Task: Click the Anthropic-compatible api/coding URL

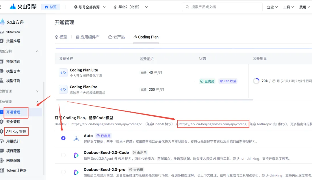Action: (213, 124)
